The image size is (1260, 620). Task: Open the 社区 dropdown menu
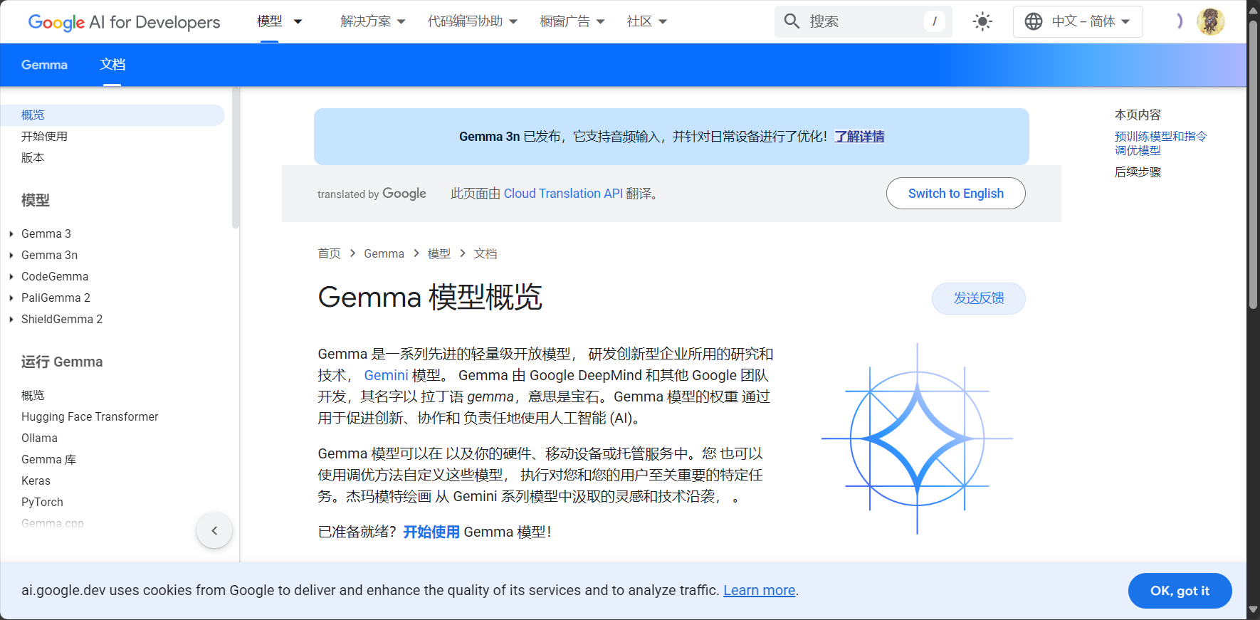pyautogui.click(x=647, y=21)
